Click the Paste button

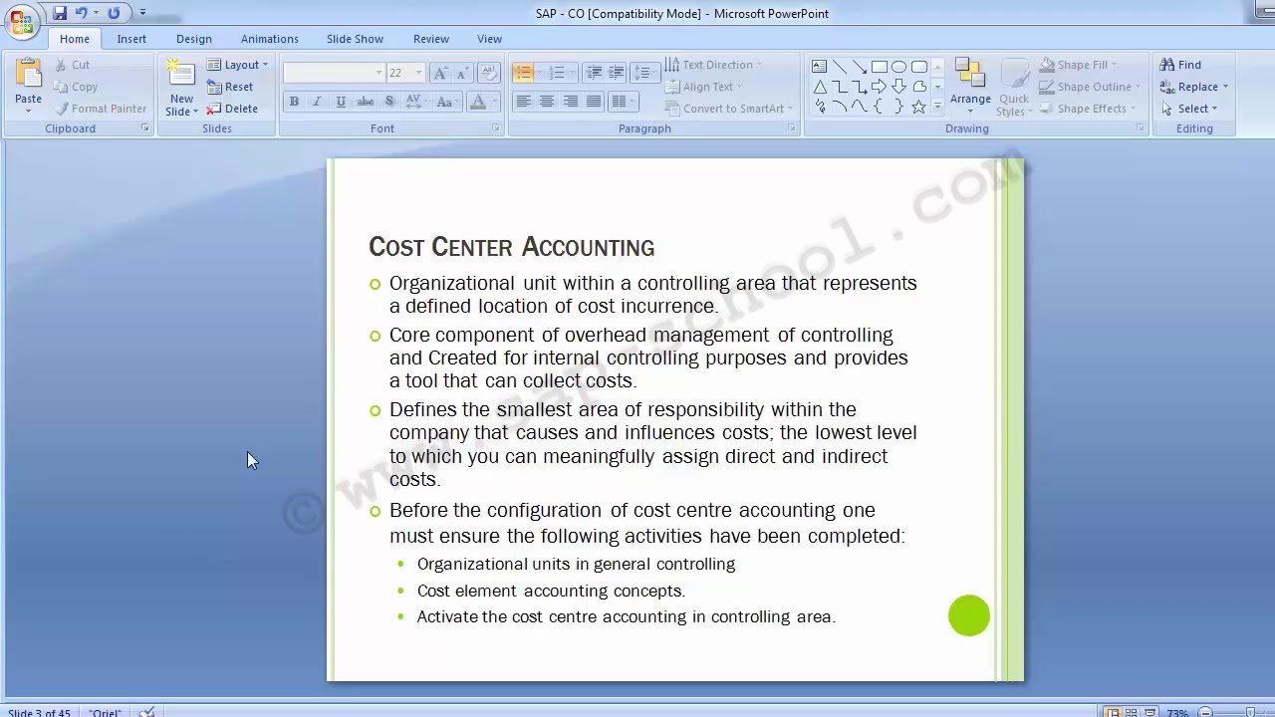(28, 83)
